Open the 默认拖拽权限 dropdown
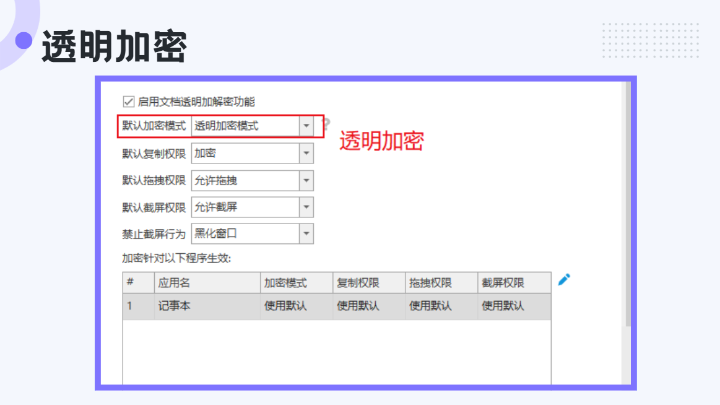This screenshot has width=720, height=405. pos(252,180)
